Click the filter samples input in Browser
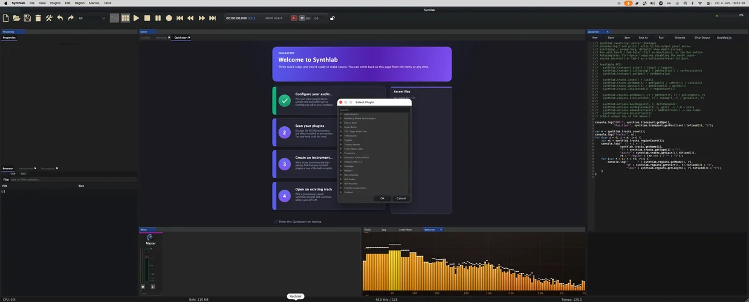 pos(73,179)
